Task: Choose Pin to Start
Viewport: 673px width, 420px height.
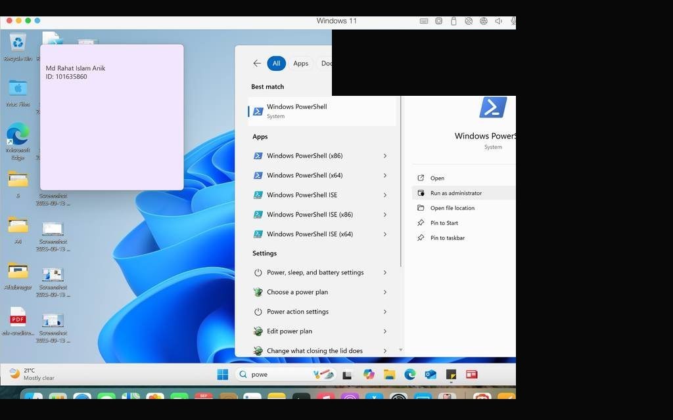Action: [463, 223]
